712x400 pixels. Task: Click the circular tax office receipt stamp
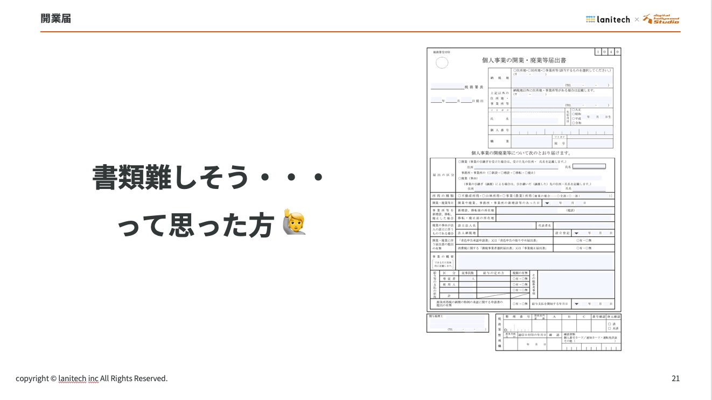pos(442,63)
